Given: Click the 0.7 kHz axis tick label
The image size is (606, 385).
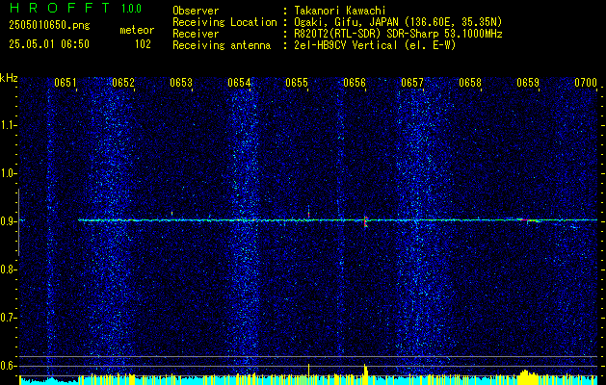Looking at the screenshot, I should (x=9, y=318).
